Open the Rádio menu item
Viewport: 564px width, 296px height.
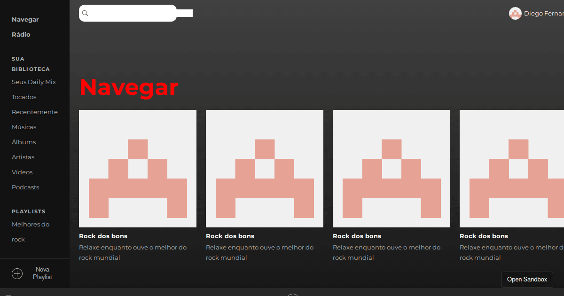(x=21, y=35)
